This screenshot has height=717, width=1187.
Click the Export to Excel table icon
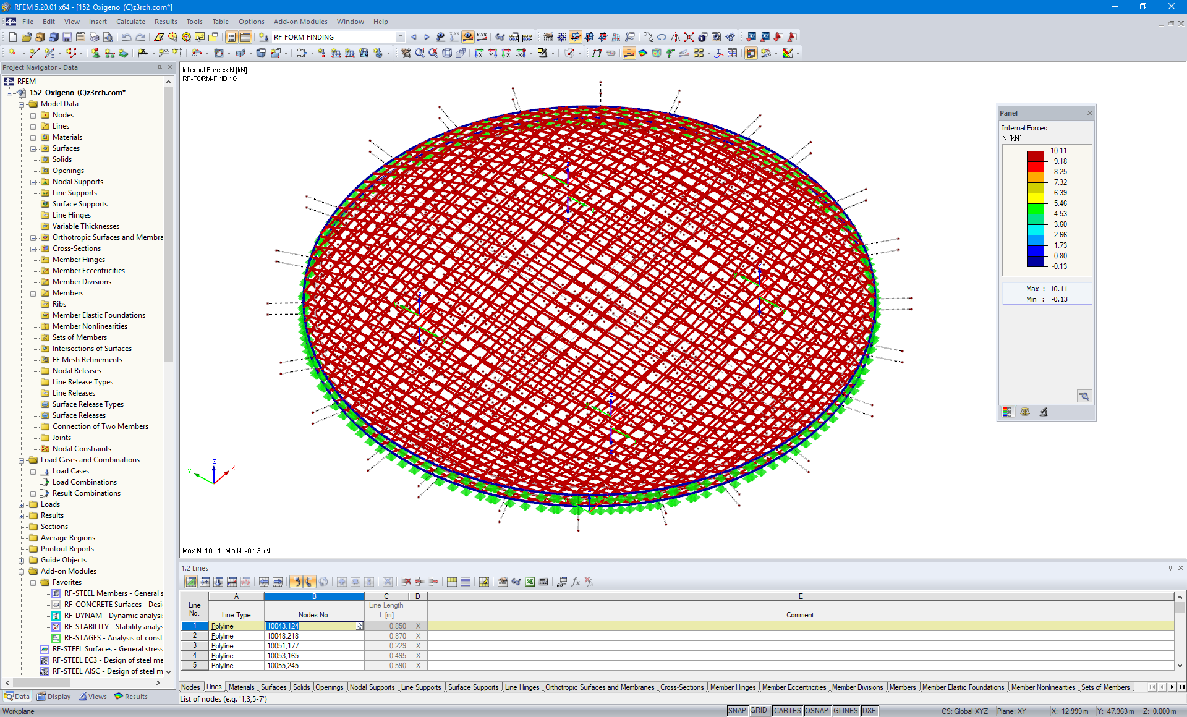[530, 582]
